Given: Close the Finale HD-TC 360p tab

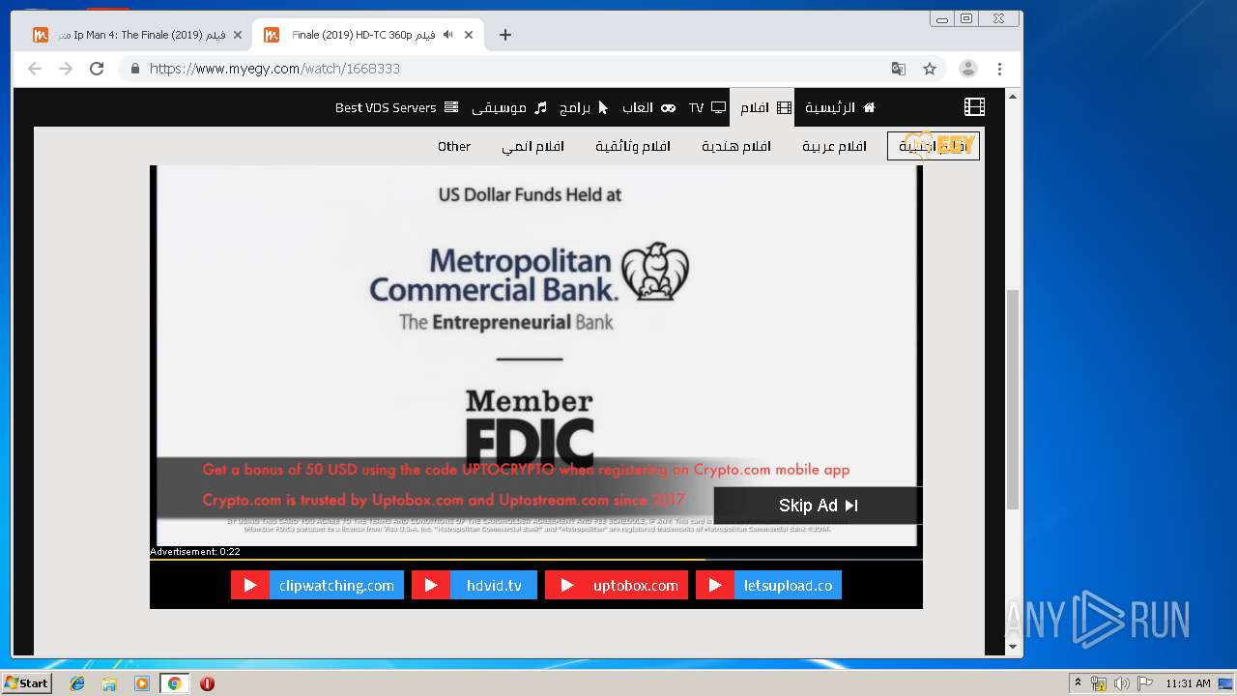Looking at the screenshot, I should click(469, 35).
